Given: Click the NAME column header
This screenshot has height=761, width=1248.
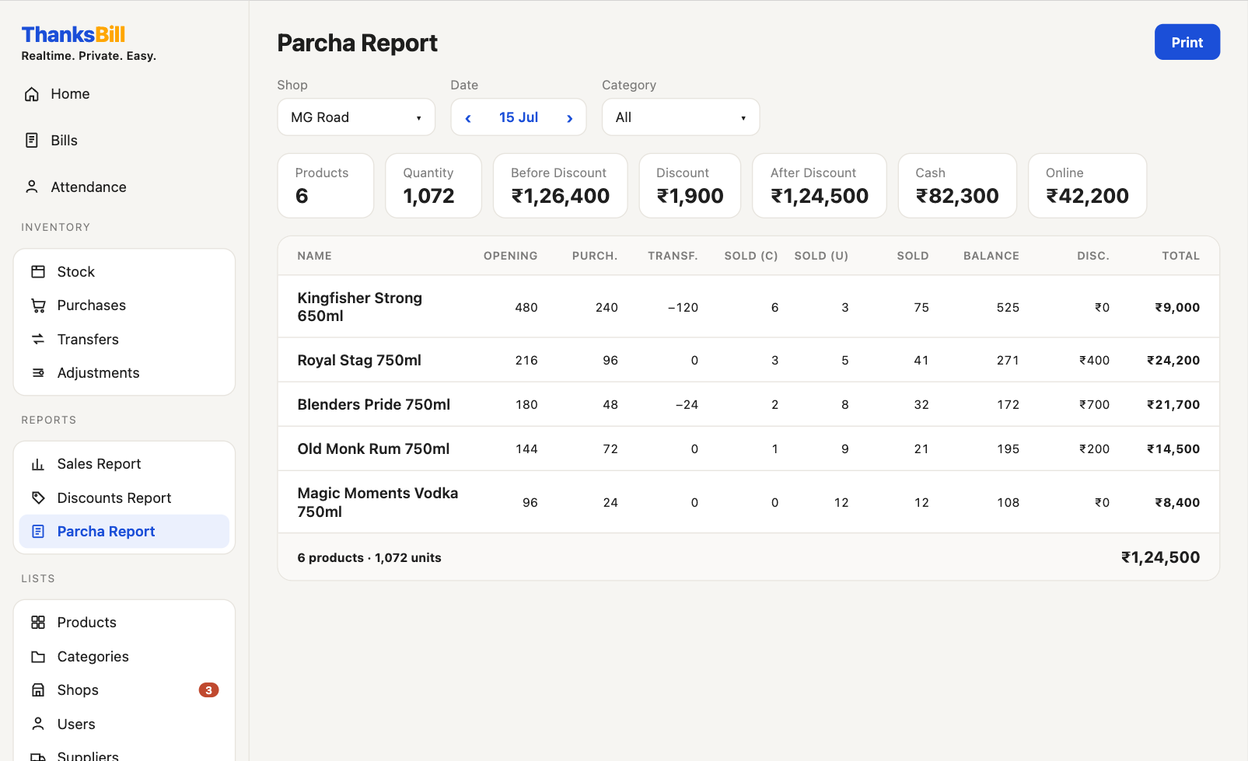Looking at the screenshot, I should point(315,256).
